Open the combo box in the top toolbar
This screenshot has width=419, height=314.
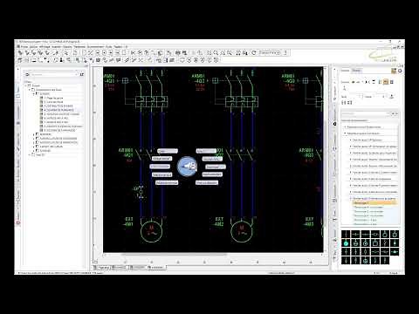[270, 53]
